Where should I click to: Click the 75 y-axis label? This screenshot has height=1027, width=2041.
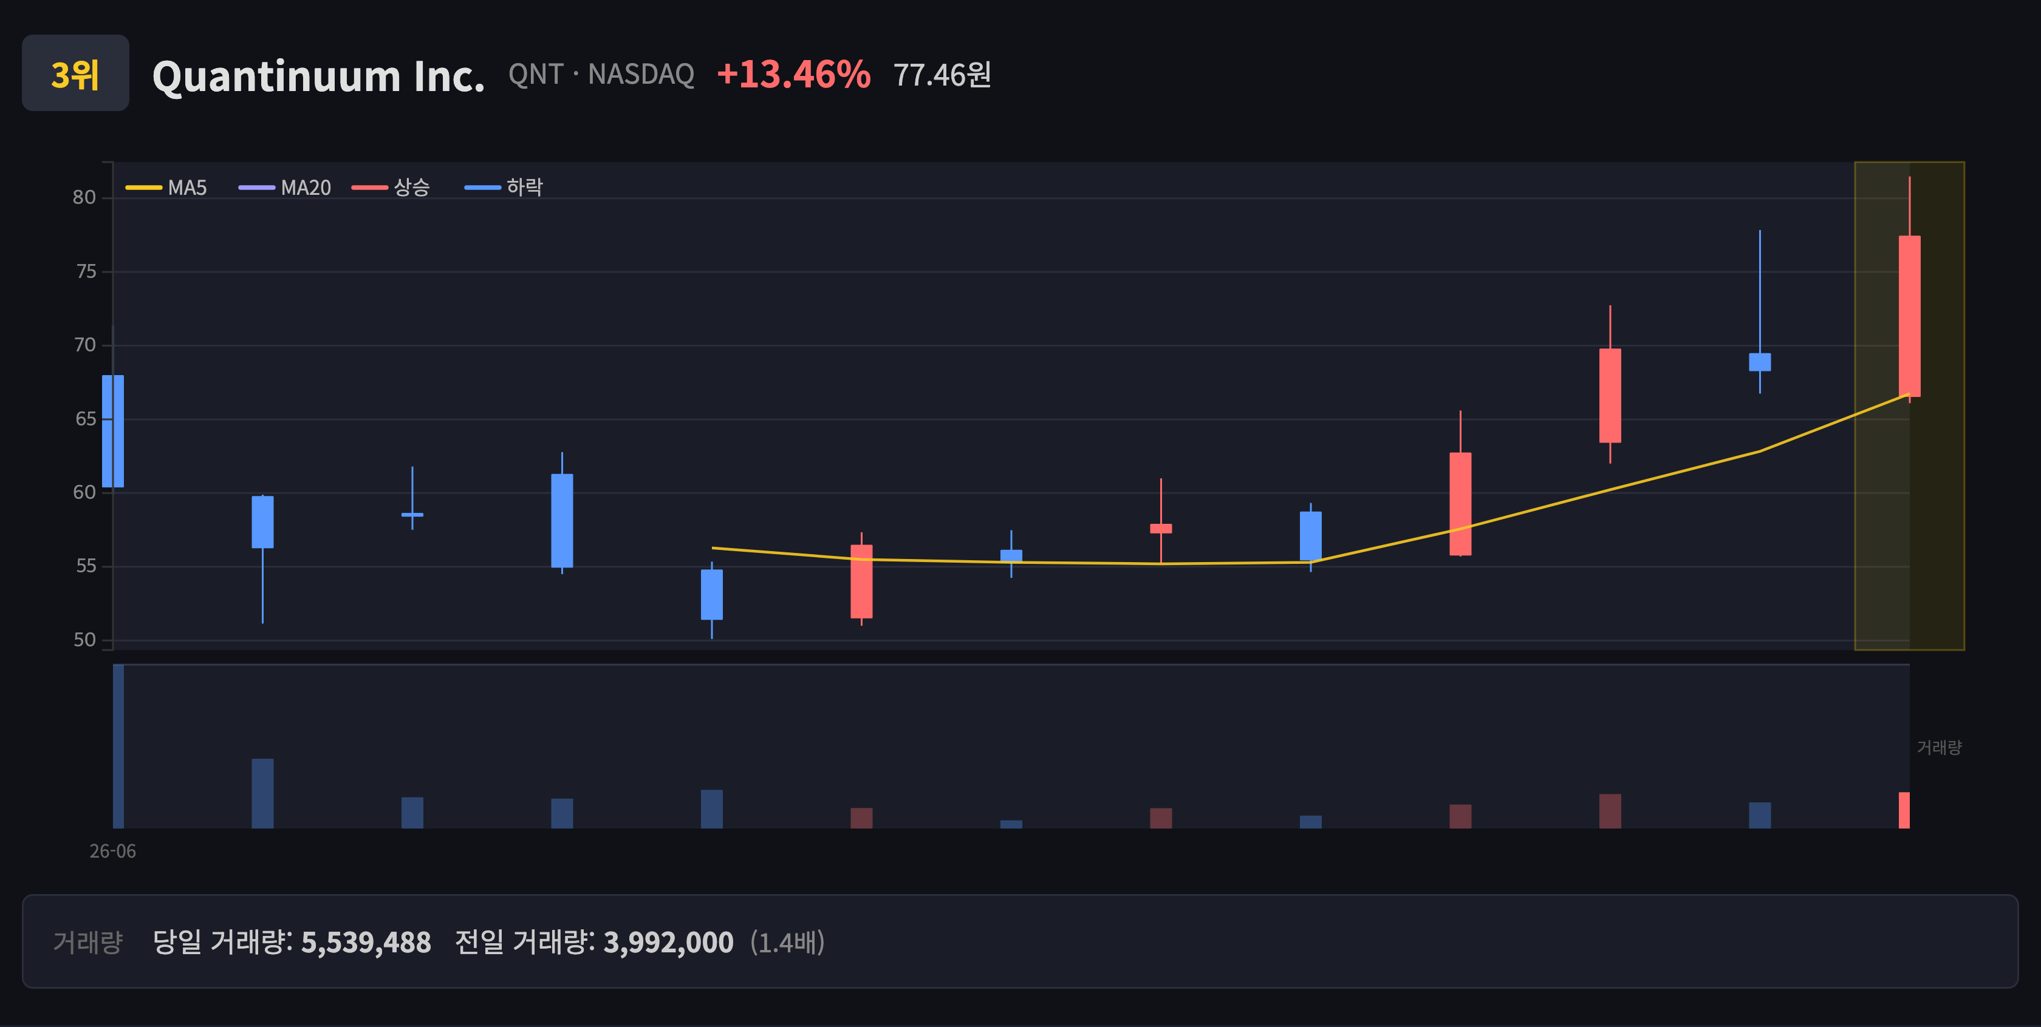(86, 271)
